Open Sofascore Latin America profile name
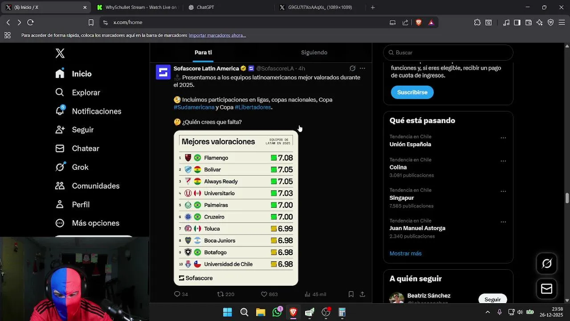 click(x=206, y=68)
